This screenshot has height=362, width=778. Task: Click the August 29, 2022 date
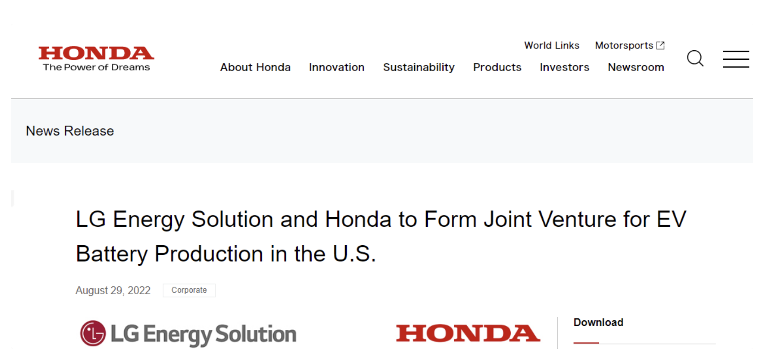click(113, 290)
